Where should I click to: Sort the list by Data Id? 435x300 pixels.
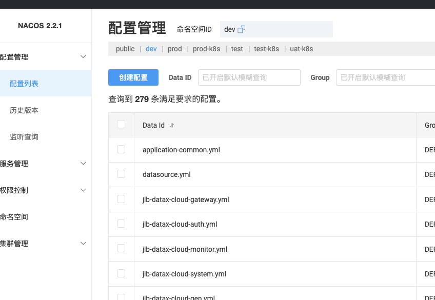[x=172, y=125]
